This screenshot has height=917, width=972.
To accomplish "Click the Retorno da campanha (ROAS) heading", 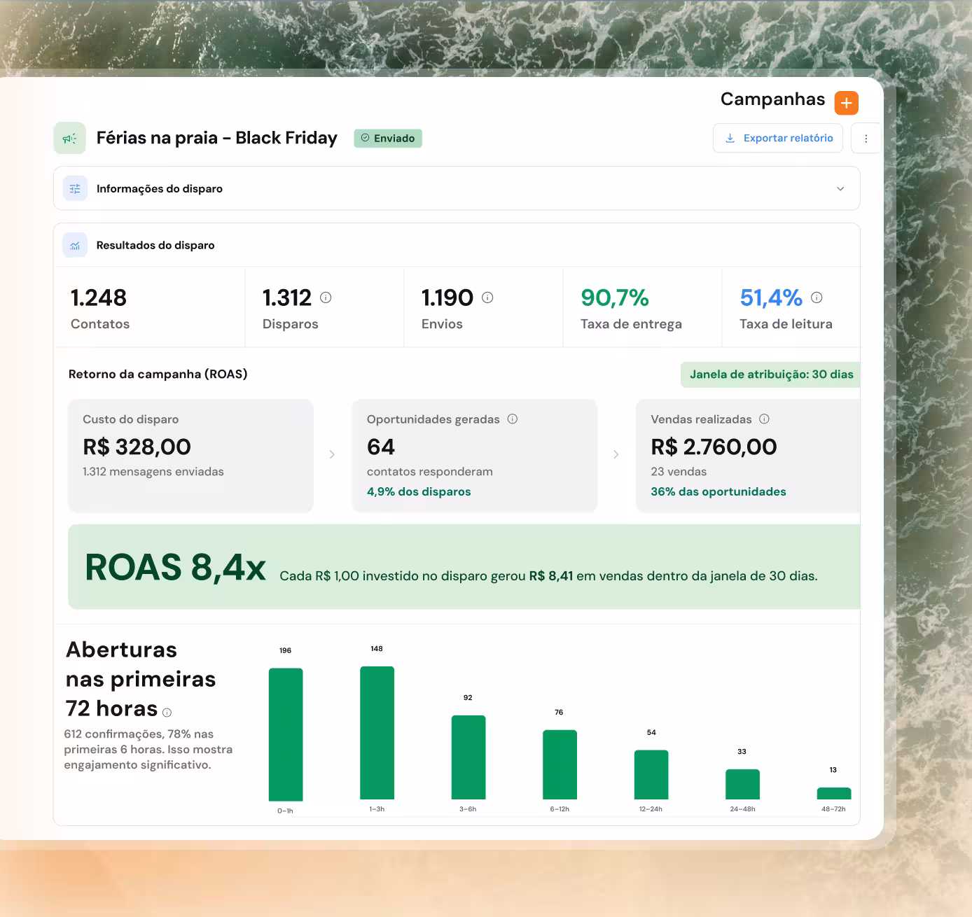I will click(158, 374).
